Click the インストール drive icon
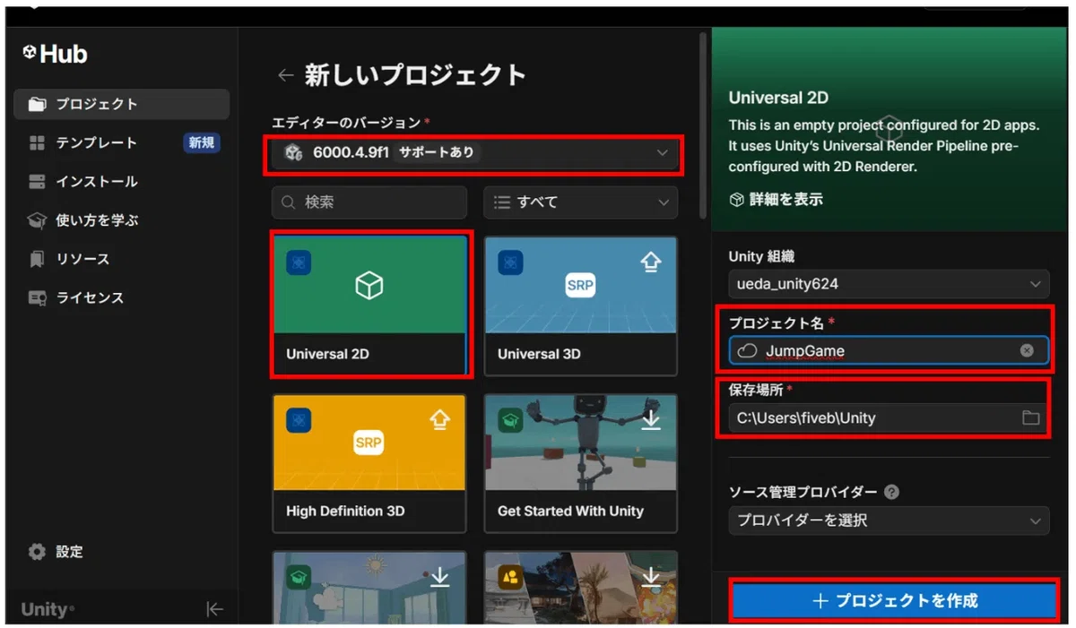Viewport: 1076px width, 628px height. [x=37, y=181]
